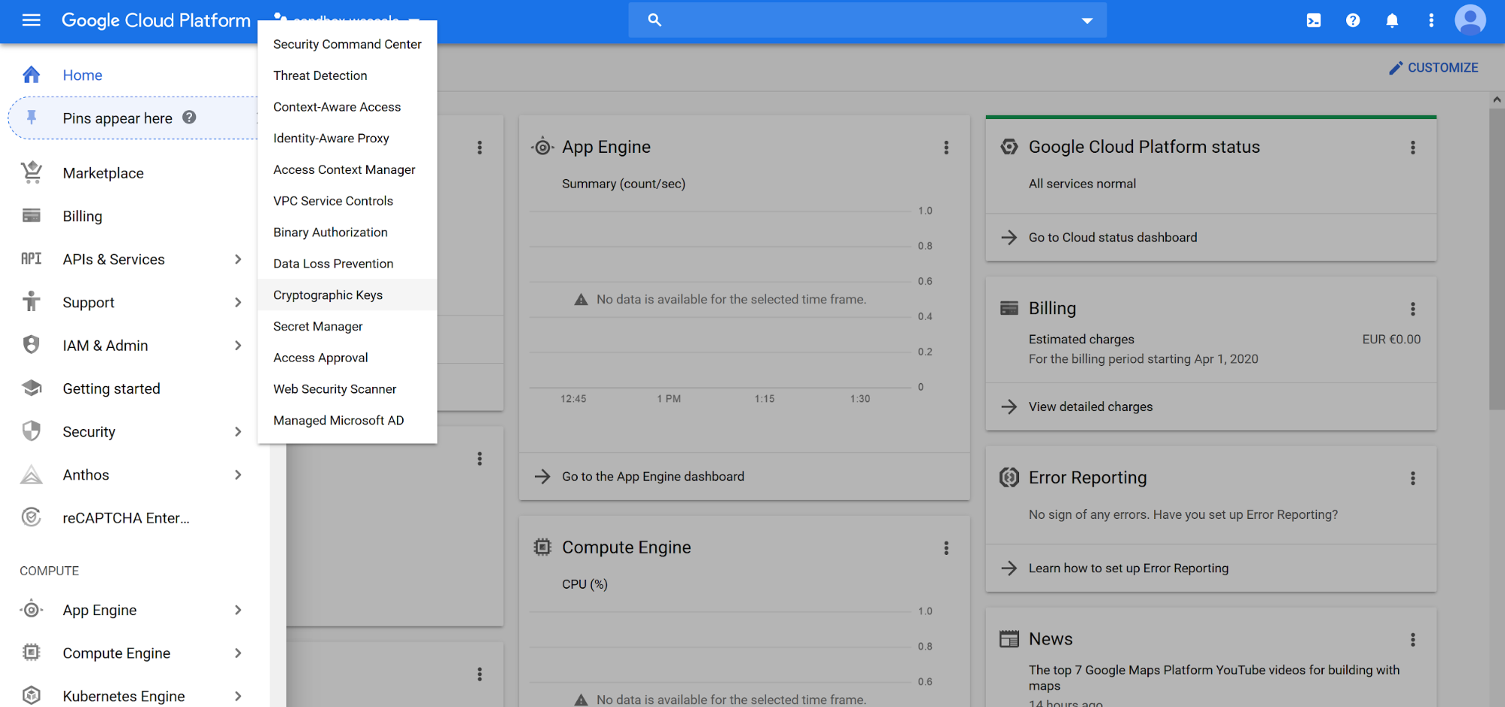The image size is (1505, 707).
Task: Select Web Security Scanner menu item
Action: tap(347, 389)
